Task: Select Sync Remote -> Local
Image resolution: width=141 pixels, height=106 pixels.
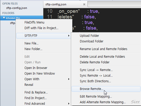Action: [96, 75]
